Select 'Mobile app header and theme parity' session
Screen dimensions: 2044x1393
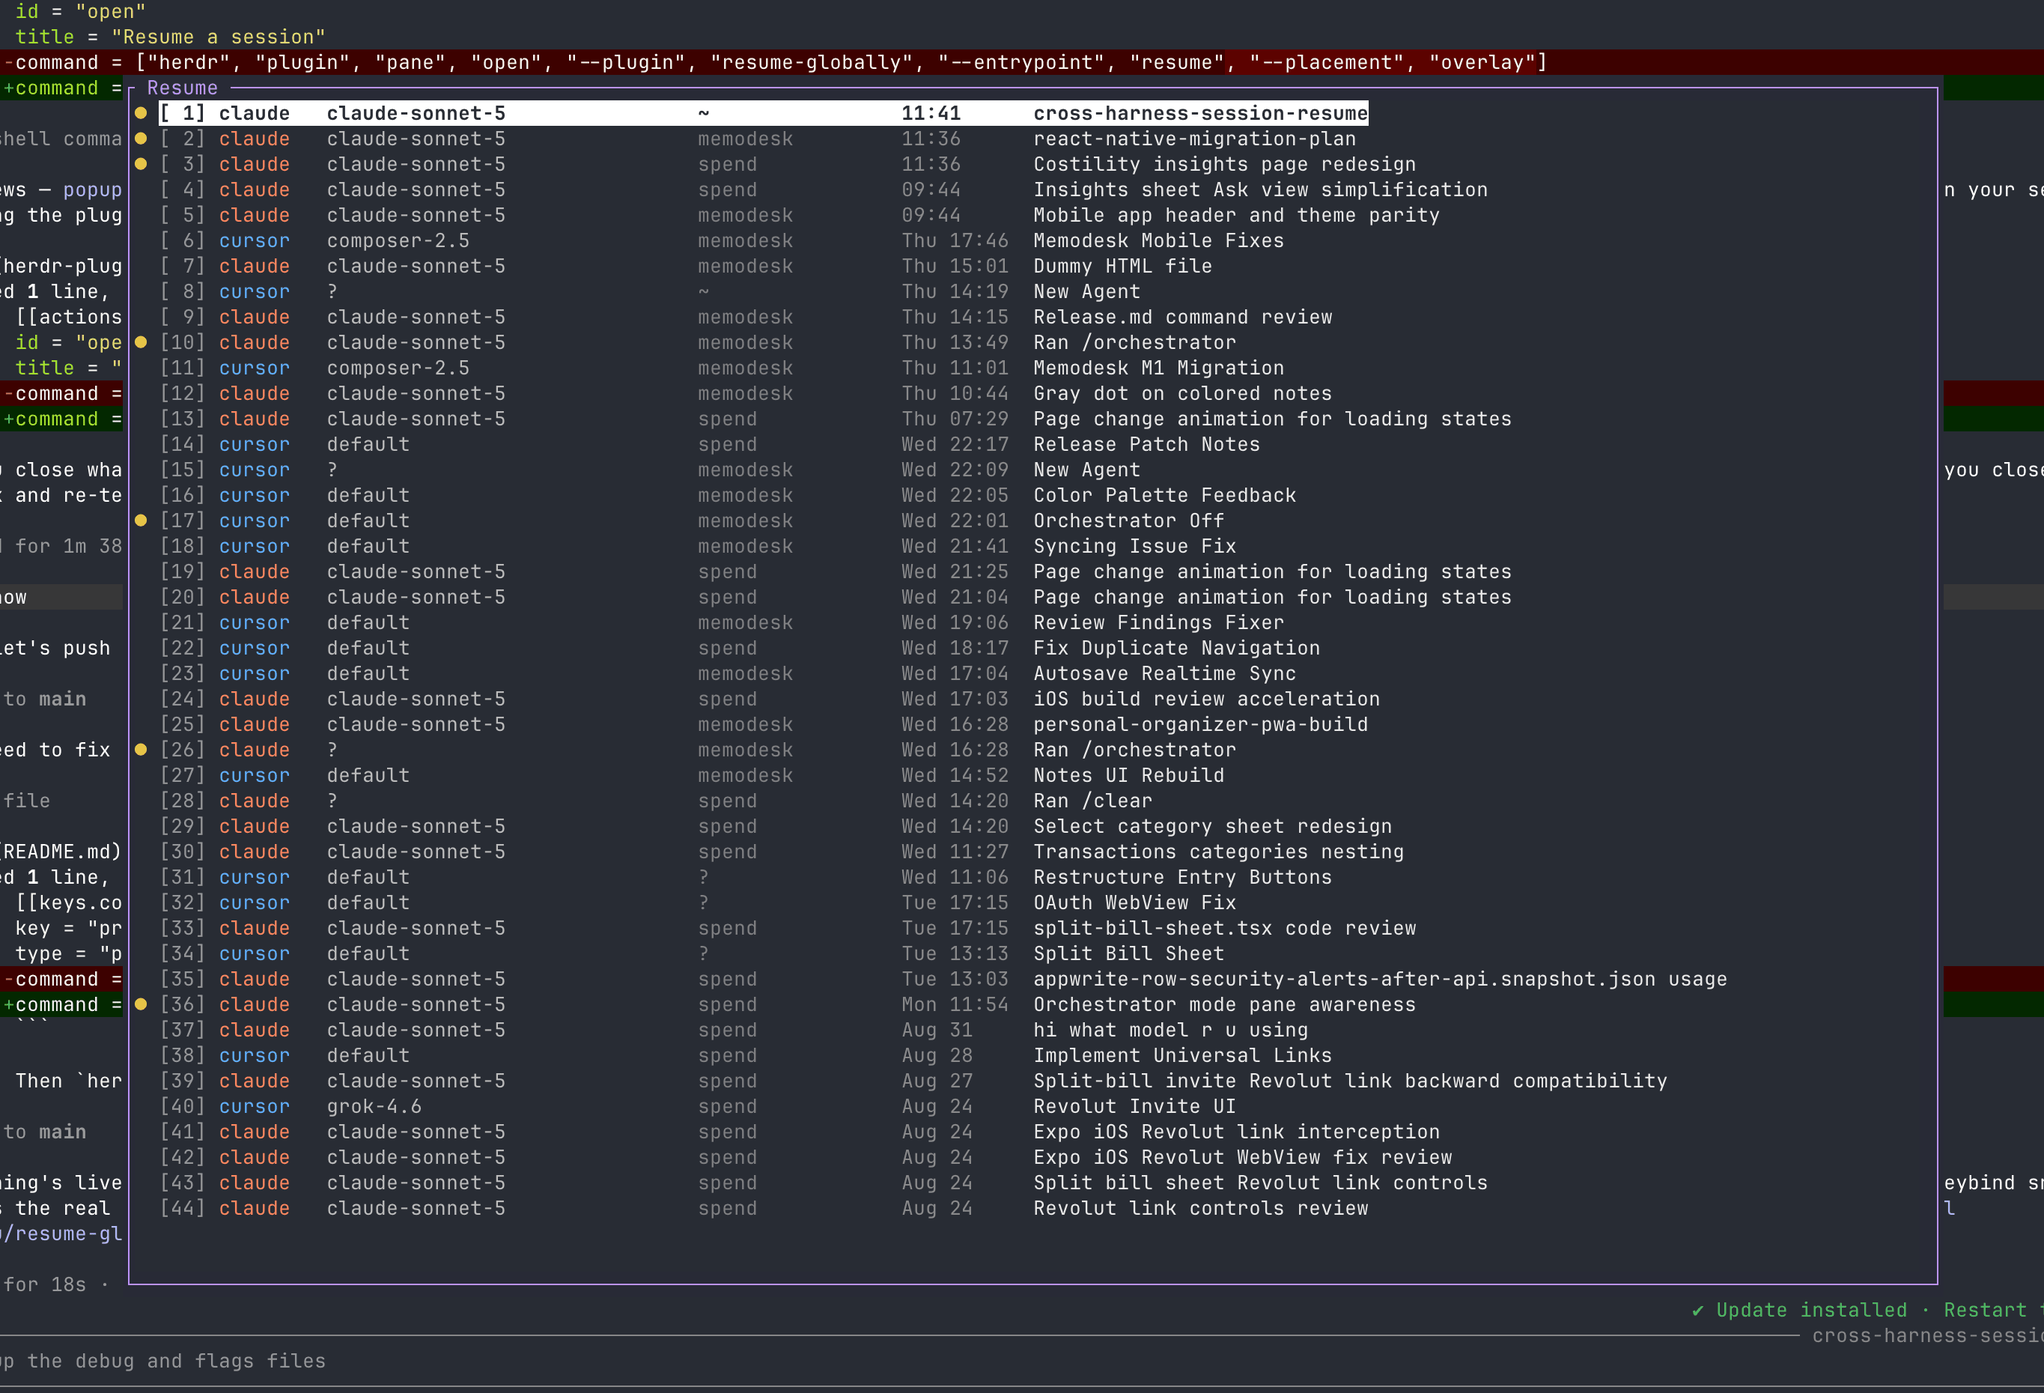tap(800, 216)
